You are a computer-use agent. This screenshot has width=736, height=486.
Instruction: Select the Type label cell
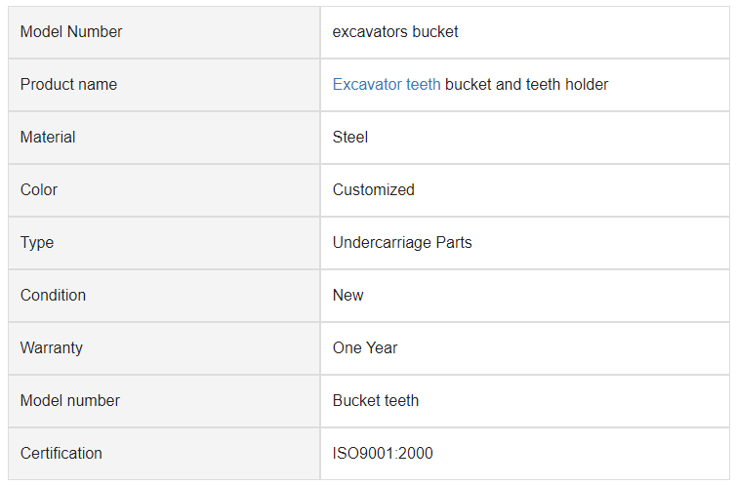click(x=164, y=243)
